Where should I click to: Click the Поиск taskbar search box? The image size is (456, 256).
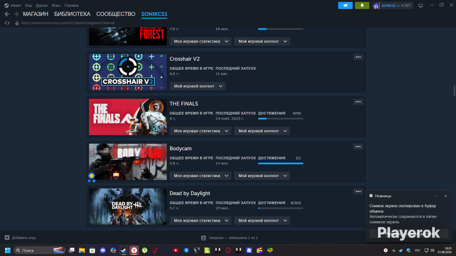pyautogui.click(x=39, y=250)
